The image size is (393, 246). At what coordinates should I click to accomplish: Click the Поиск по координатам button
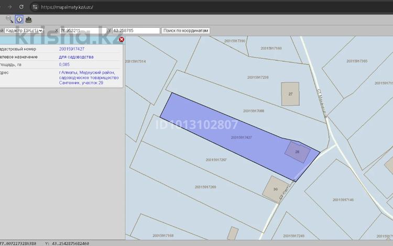click(185, 30)
